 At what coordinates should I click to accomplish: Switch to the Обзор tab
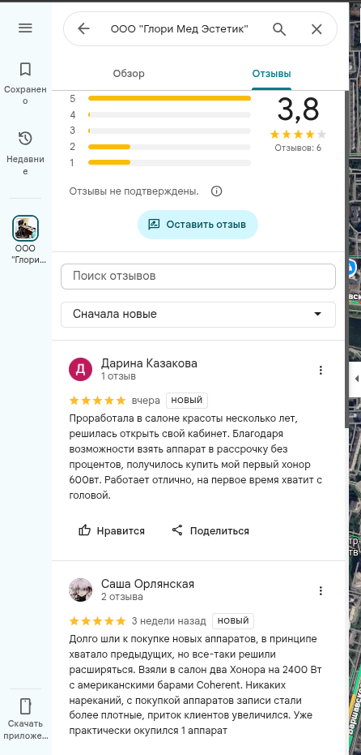tap(129, 74)
